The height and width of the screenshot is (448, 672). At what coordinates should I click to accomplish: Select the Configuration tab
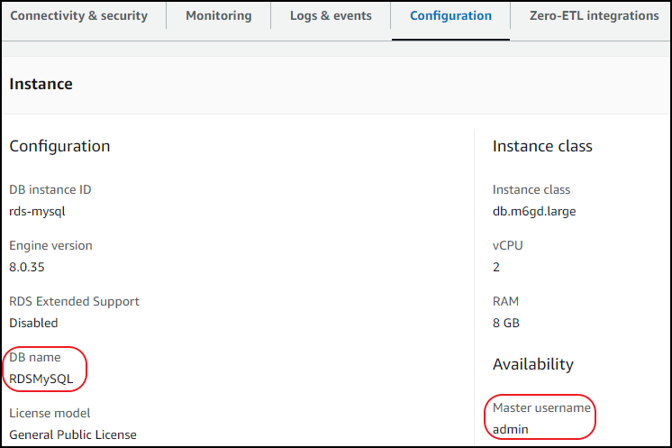[450, 16]
